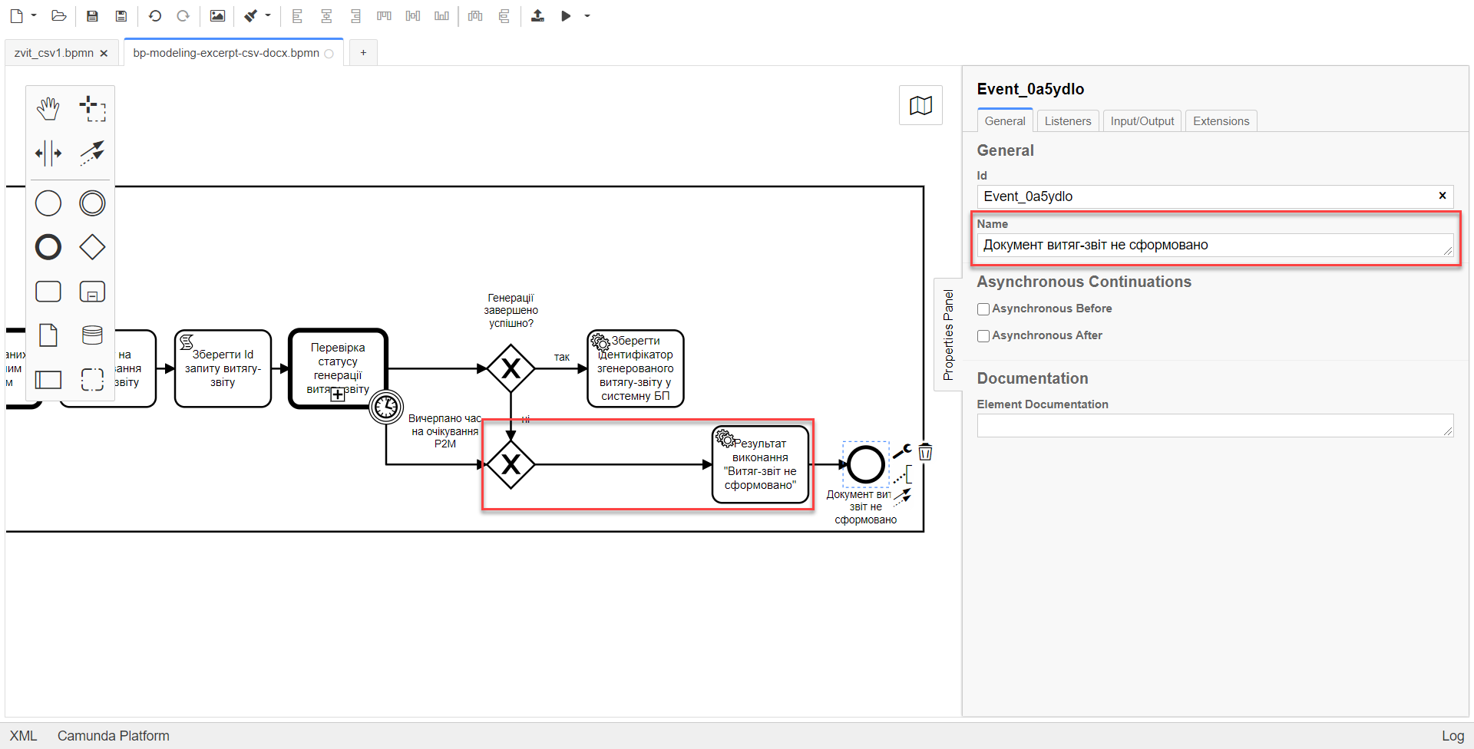1474x749 pixels.
Task: Save diagram as a new file
Action: point(121,15)
